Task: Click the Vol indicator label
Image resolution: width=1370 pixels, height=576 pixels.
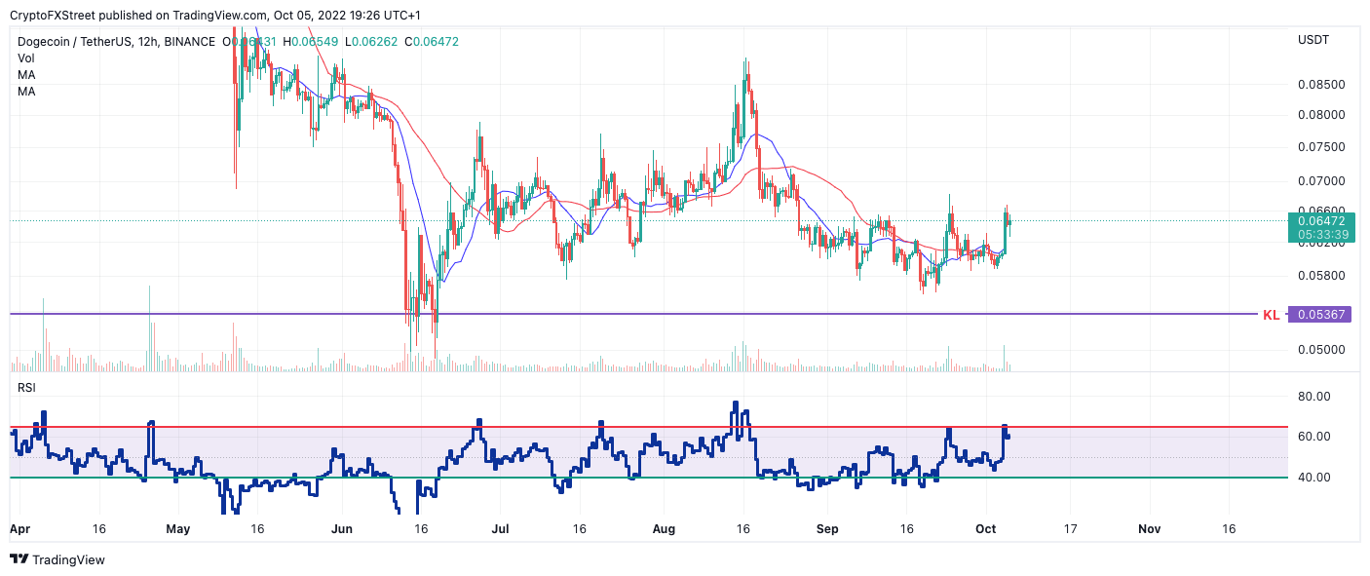Action: coord(26,58)
